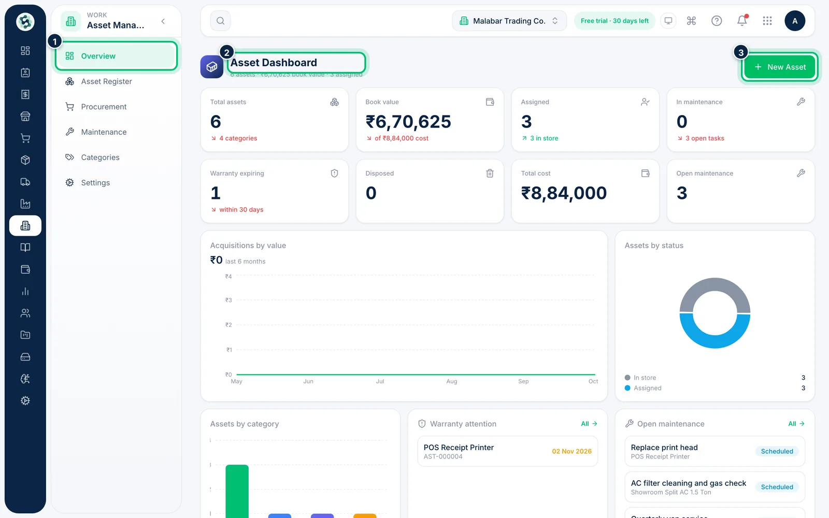This screenshot has height=518, width=829.
Task: Open the POS Receipt Printer warranty row
Action: click(x=508, y=451)
